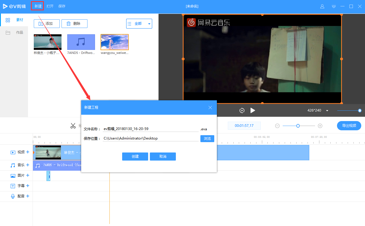This screenshot has width=365, height=226.
Task: Click the 导出视频 export button
Action: click(x=349, y=126)
